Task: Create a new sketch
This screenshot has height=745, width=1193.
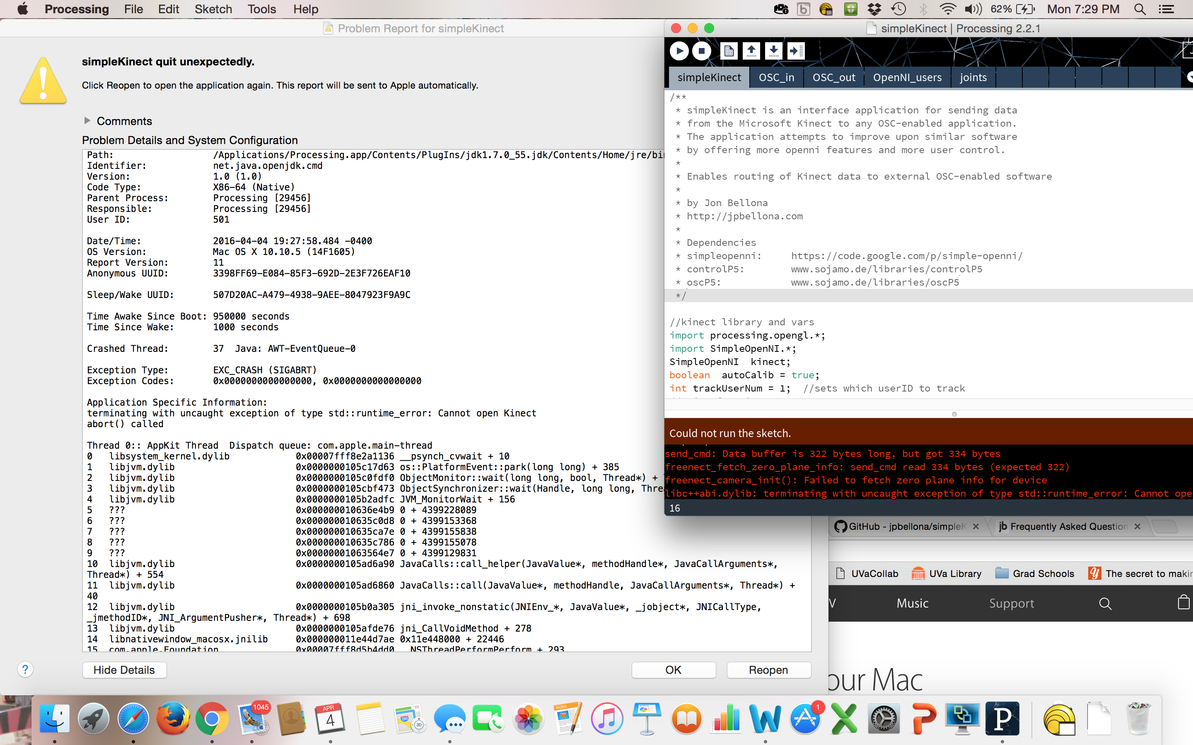Action: (729, 51)
